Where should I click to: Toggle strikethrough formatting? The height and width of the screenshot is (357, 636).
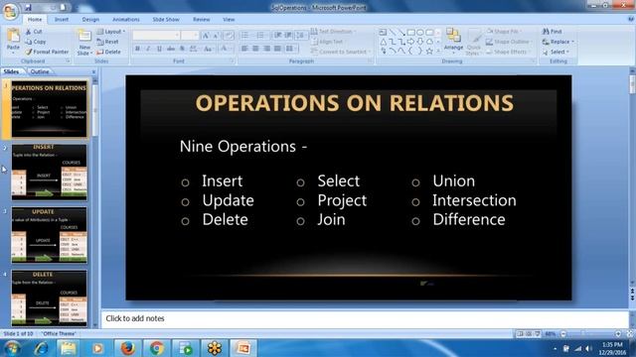coord(171,49)
